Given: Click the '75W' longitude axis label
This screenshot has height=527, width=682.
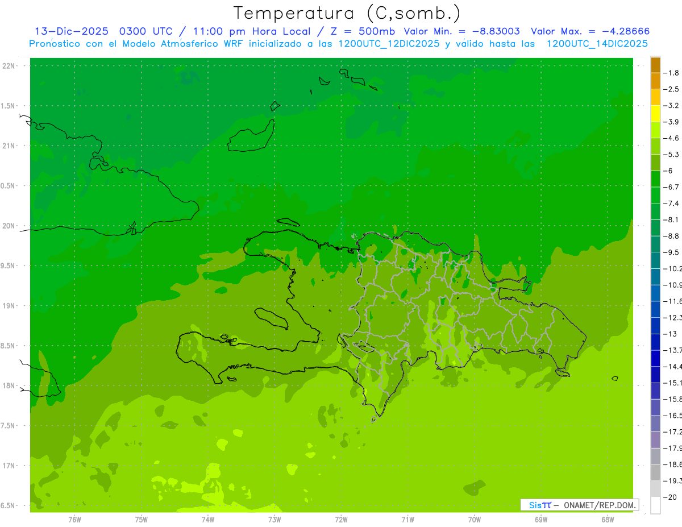Looking at the screenshot, I should 142,519.
